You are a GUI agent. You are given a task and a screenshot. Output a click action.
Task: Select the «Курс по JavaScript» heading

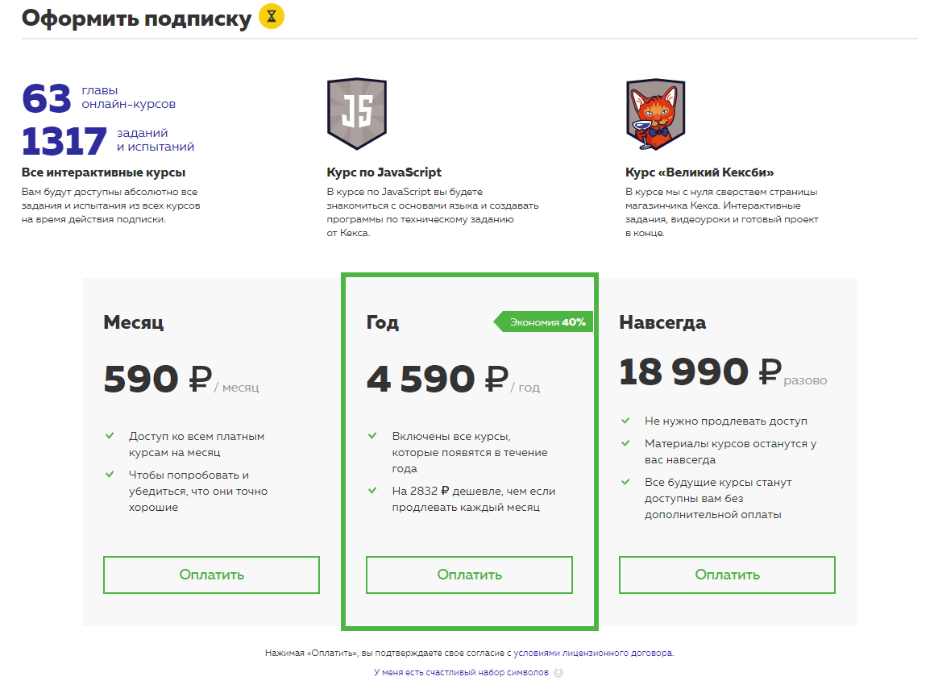(x=384, y=172)
